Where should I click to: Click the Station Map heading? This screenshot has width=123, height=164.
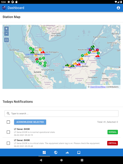[x=12, y=17]
